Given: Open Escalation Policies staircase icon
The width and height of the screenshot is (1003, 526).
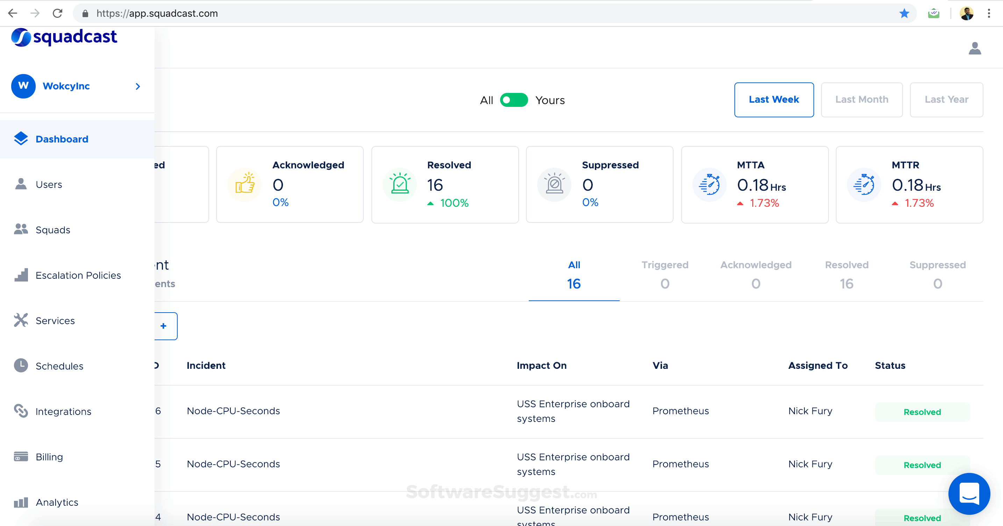Looking at the screenshot, I should (21, 275).
